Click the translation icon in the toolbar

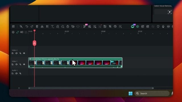point(110,26)
